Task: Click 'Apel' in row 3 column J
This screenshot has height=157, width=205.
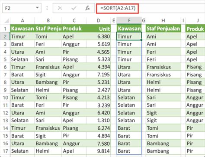Action: pyautogui.click(x=195, y=44)
